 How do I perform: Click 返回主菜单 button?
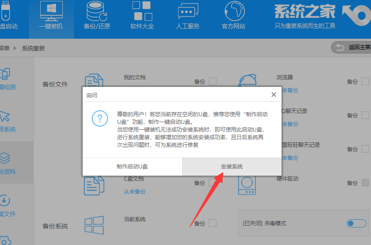pyautogui.click(x=352, y=47)
